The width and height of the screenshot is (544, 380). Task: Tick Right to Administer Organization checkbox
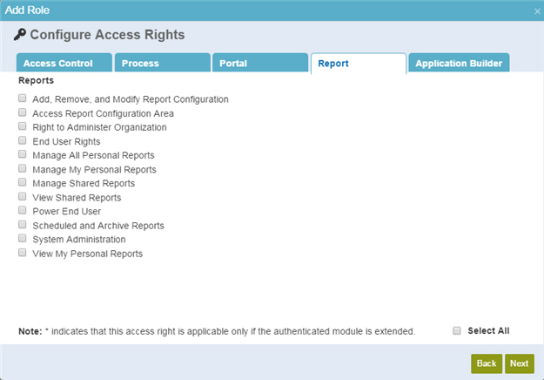pos(23,126)
